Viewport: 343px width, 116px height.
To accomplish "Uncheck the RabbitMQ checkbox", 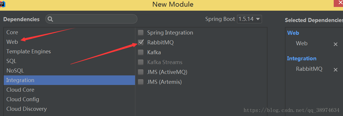I will (x=141, y=43).
